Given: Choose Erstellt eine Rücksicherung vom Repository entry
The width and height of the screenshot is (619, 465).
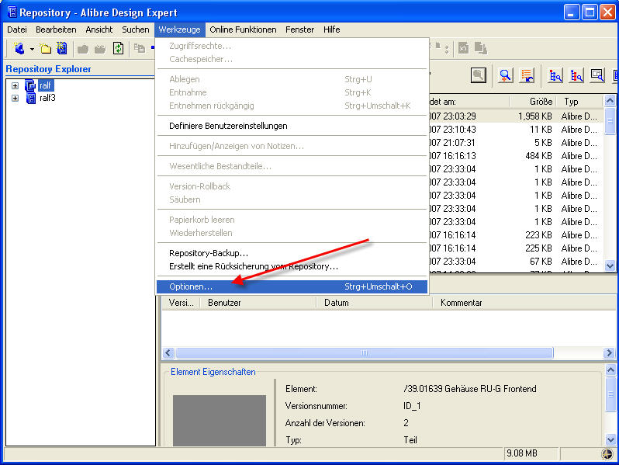Looking at the screenshot, I should [x=292, y=267].
